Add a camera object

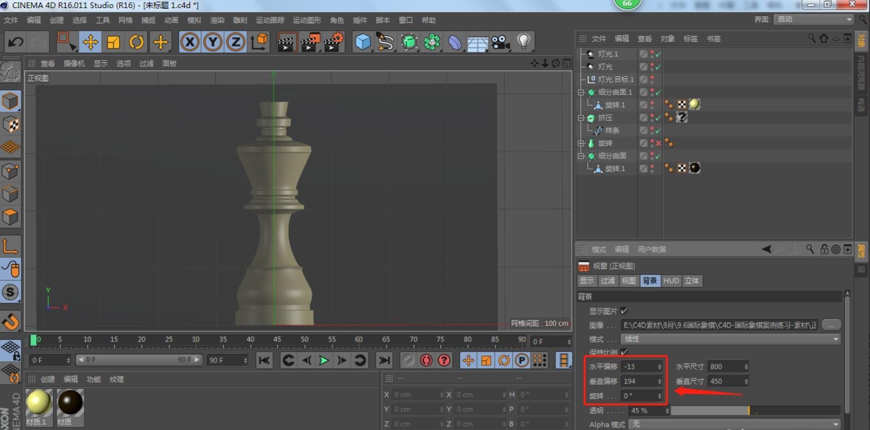500,42
